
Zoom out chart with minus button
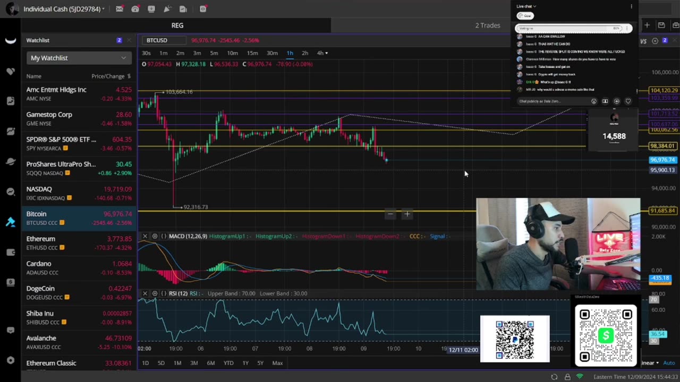[390, 214]
